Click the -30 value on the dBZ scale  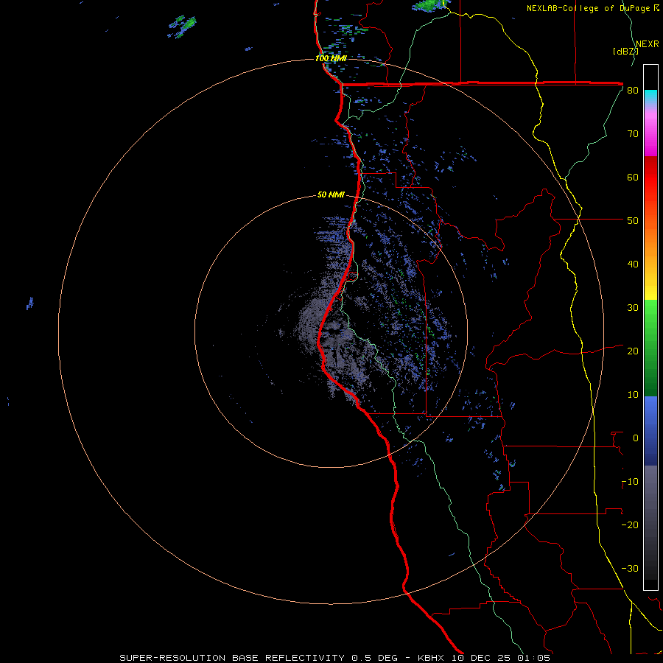coord(630,568)
